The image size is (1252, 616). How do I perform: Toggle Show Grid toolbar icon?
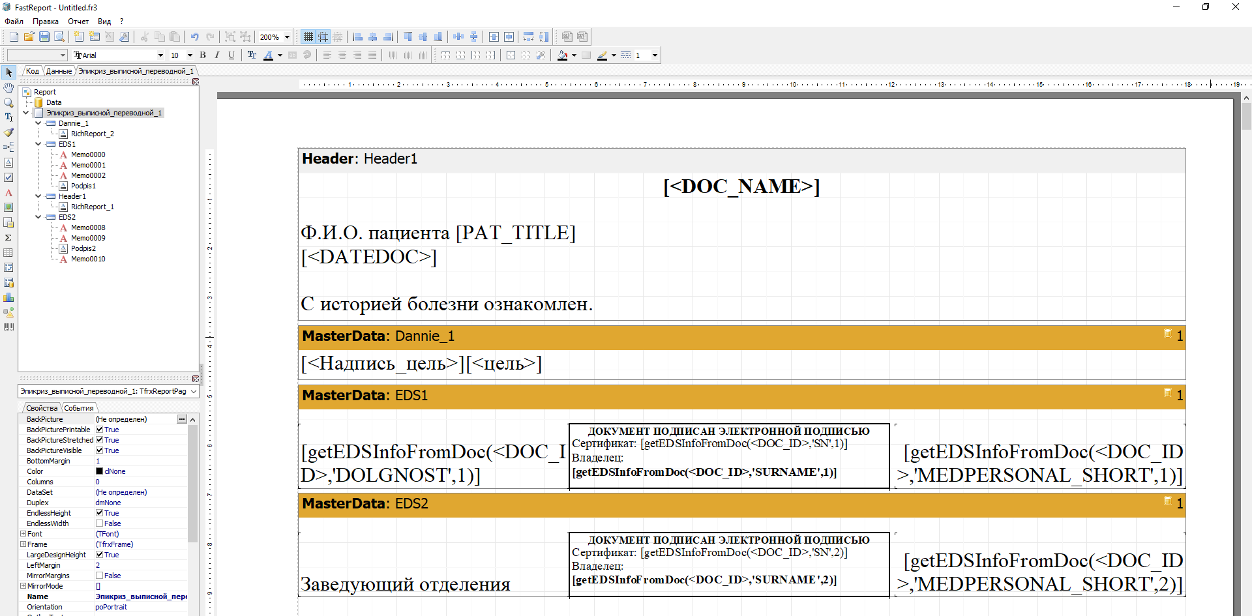308,37
